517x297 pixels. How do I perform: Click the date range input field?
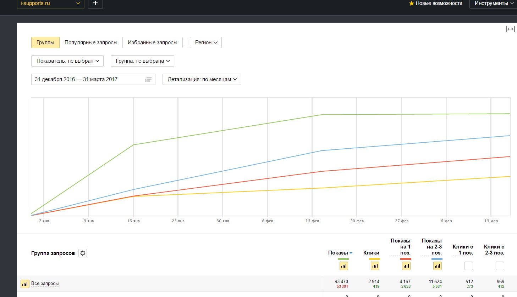(93, 79)
